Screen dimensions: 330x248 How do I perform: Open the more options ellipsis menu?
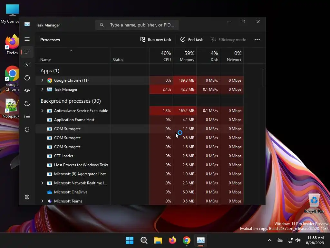(x=257, y=40)
